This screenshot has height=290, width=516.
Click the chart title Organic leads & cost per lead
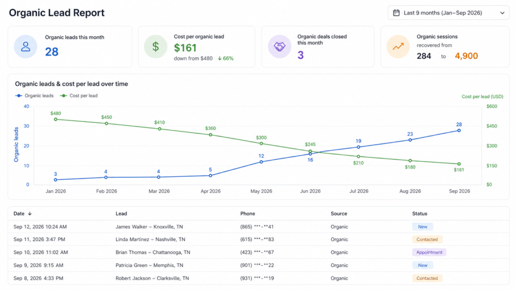click(72, 84)
